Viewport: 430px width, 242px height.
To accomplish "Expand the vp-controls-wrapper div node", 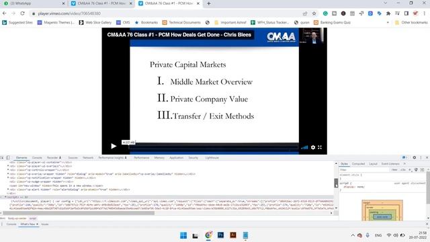I will 8,170.
